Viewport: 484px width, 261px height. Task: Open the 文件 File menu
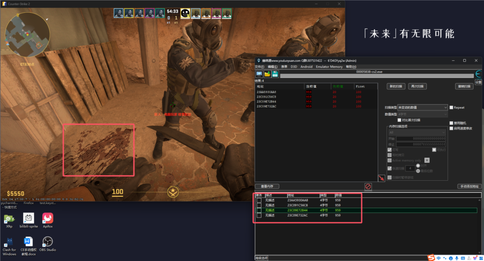[259, 67]
